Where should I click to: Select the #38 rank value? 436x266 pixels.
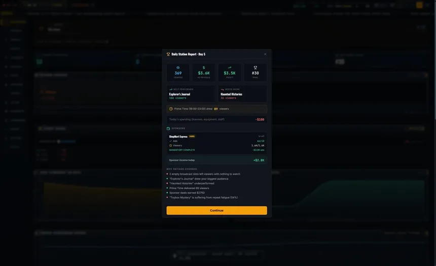tap(255, 73)
